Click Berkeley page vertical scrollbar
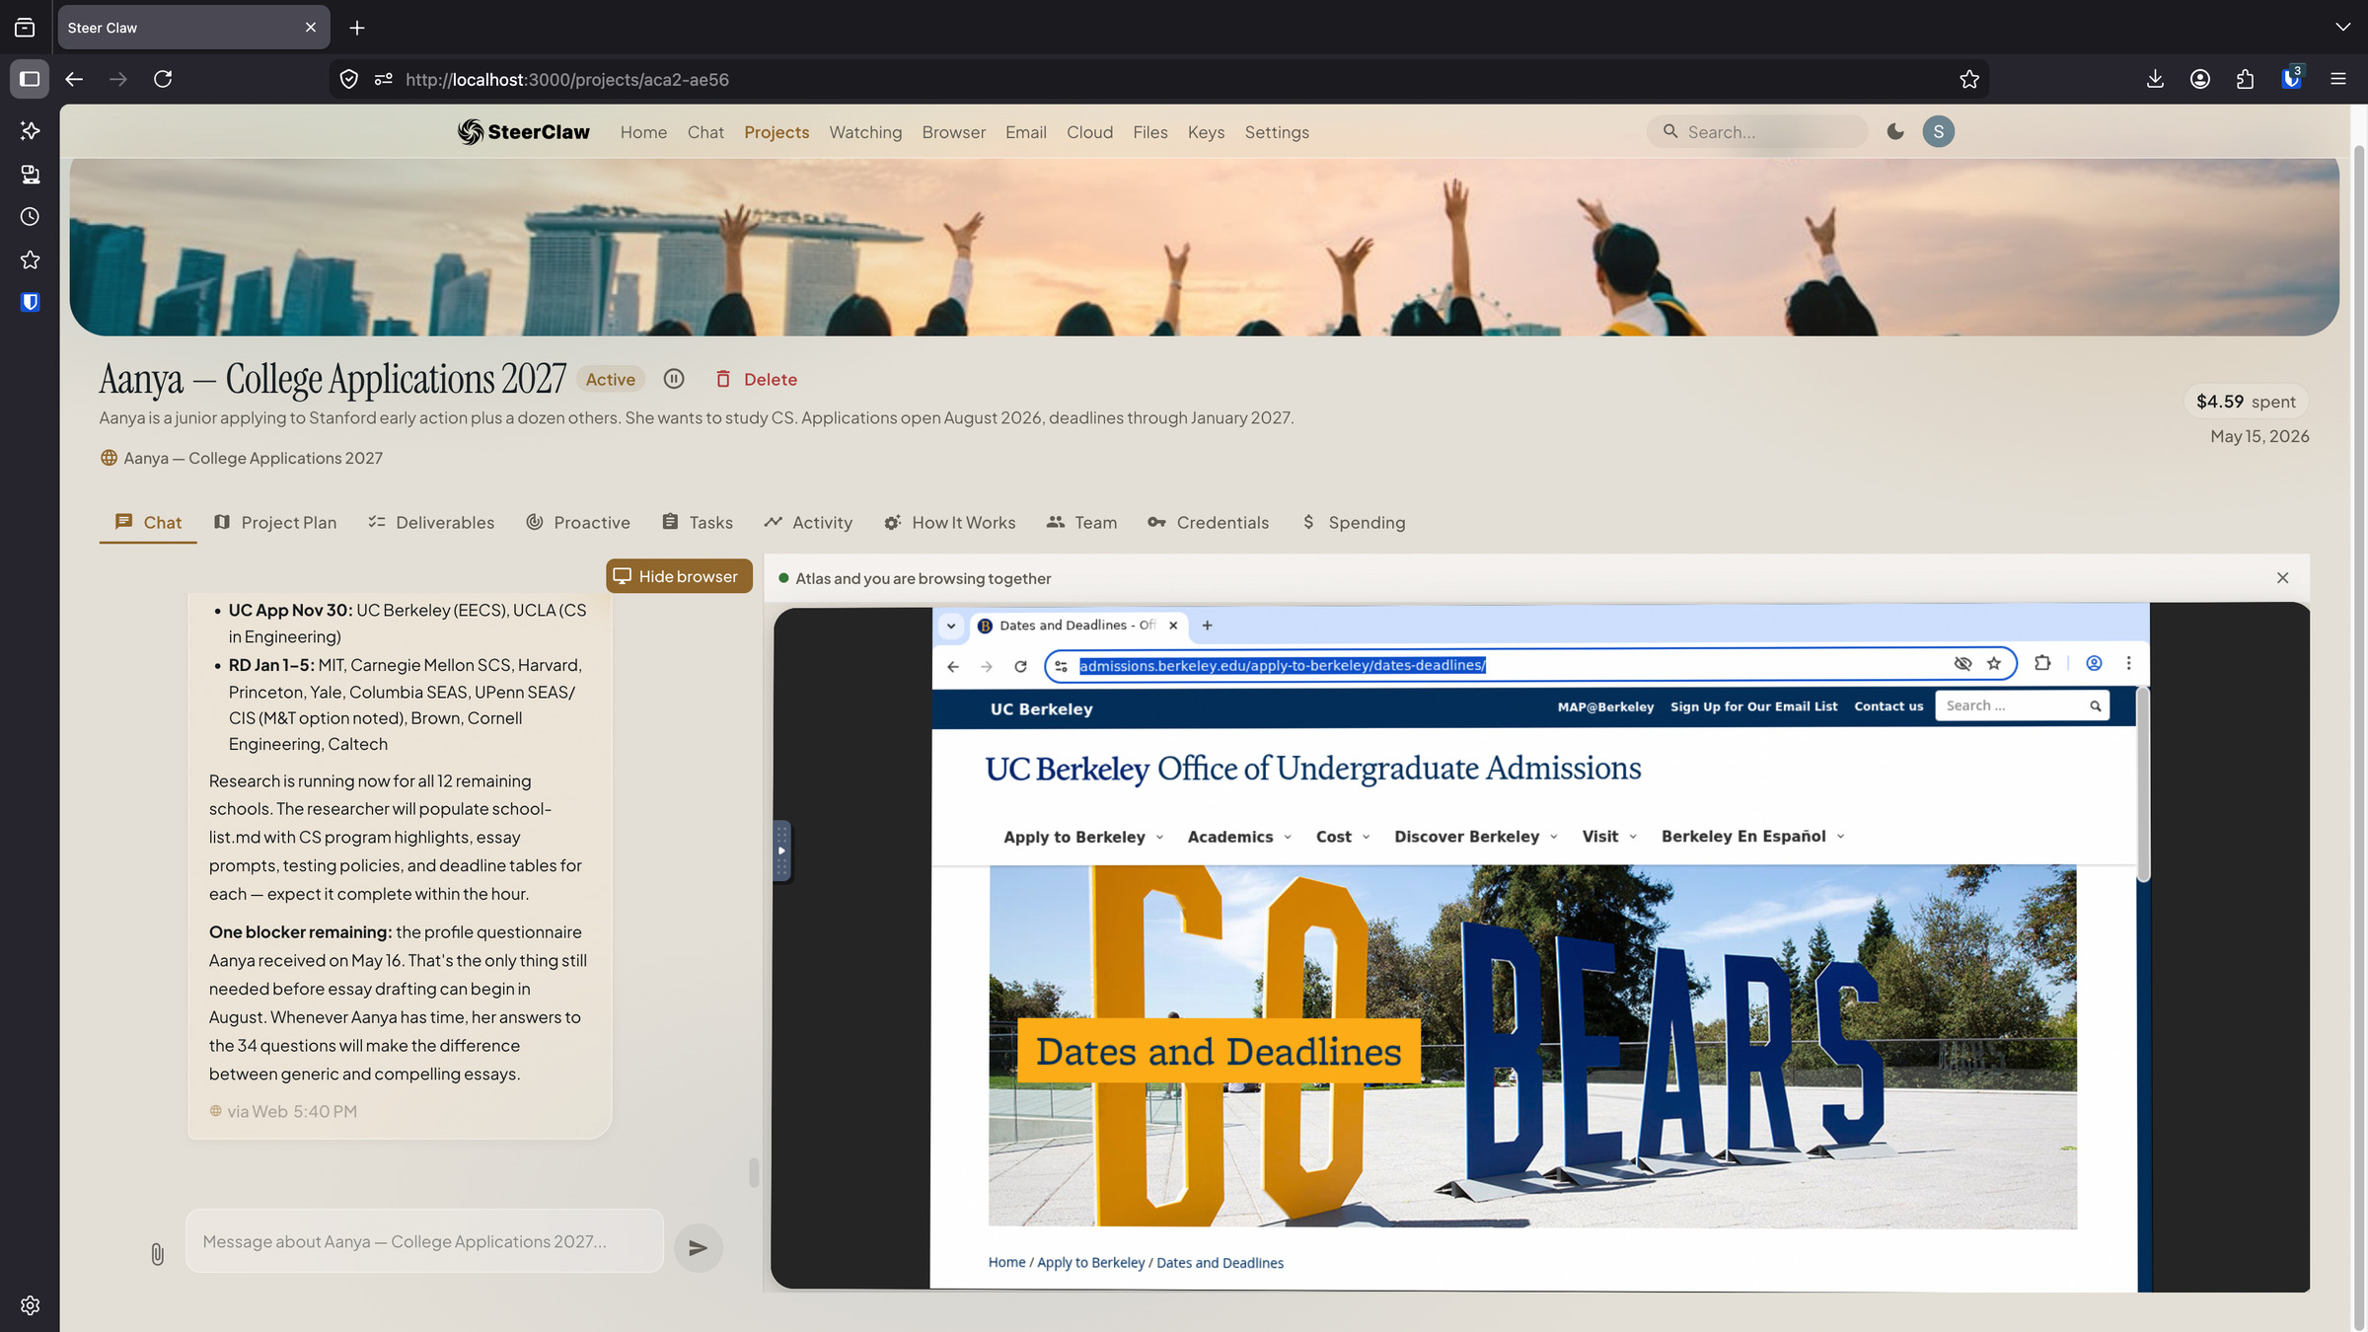This screenshot has height=1332, width=2368. point(2142,786)
